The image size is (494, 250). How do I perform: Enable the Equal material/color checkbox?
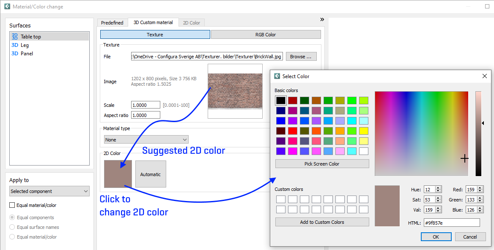[x=11, y=205]
